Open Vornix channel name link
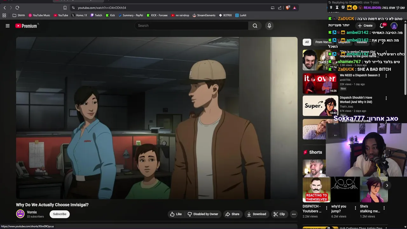 tap(32, 212)
